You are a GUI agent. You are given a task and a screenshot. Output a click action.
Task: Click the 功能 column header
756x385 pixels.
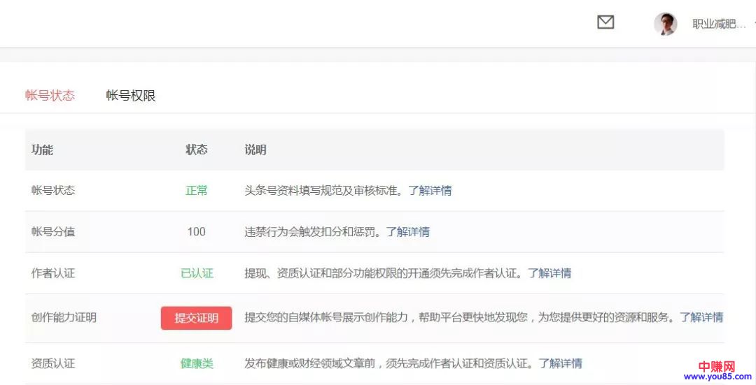point(42,150)
